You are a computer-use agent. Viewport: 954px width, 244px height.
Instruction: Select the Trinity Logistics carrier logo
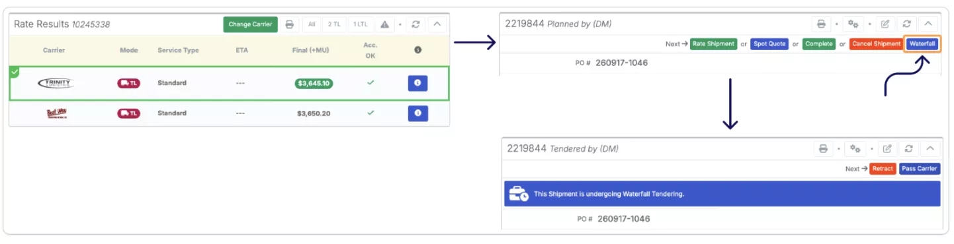click(56, 83)
